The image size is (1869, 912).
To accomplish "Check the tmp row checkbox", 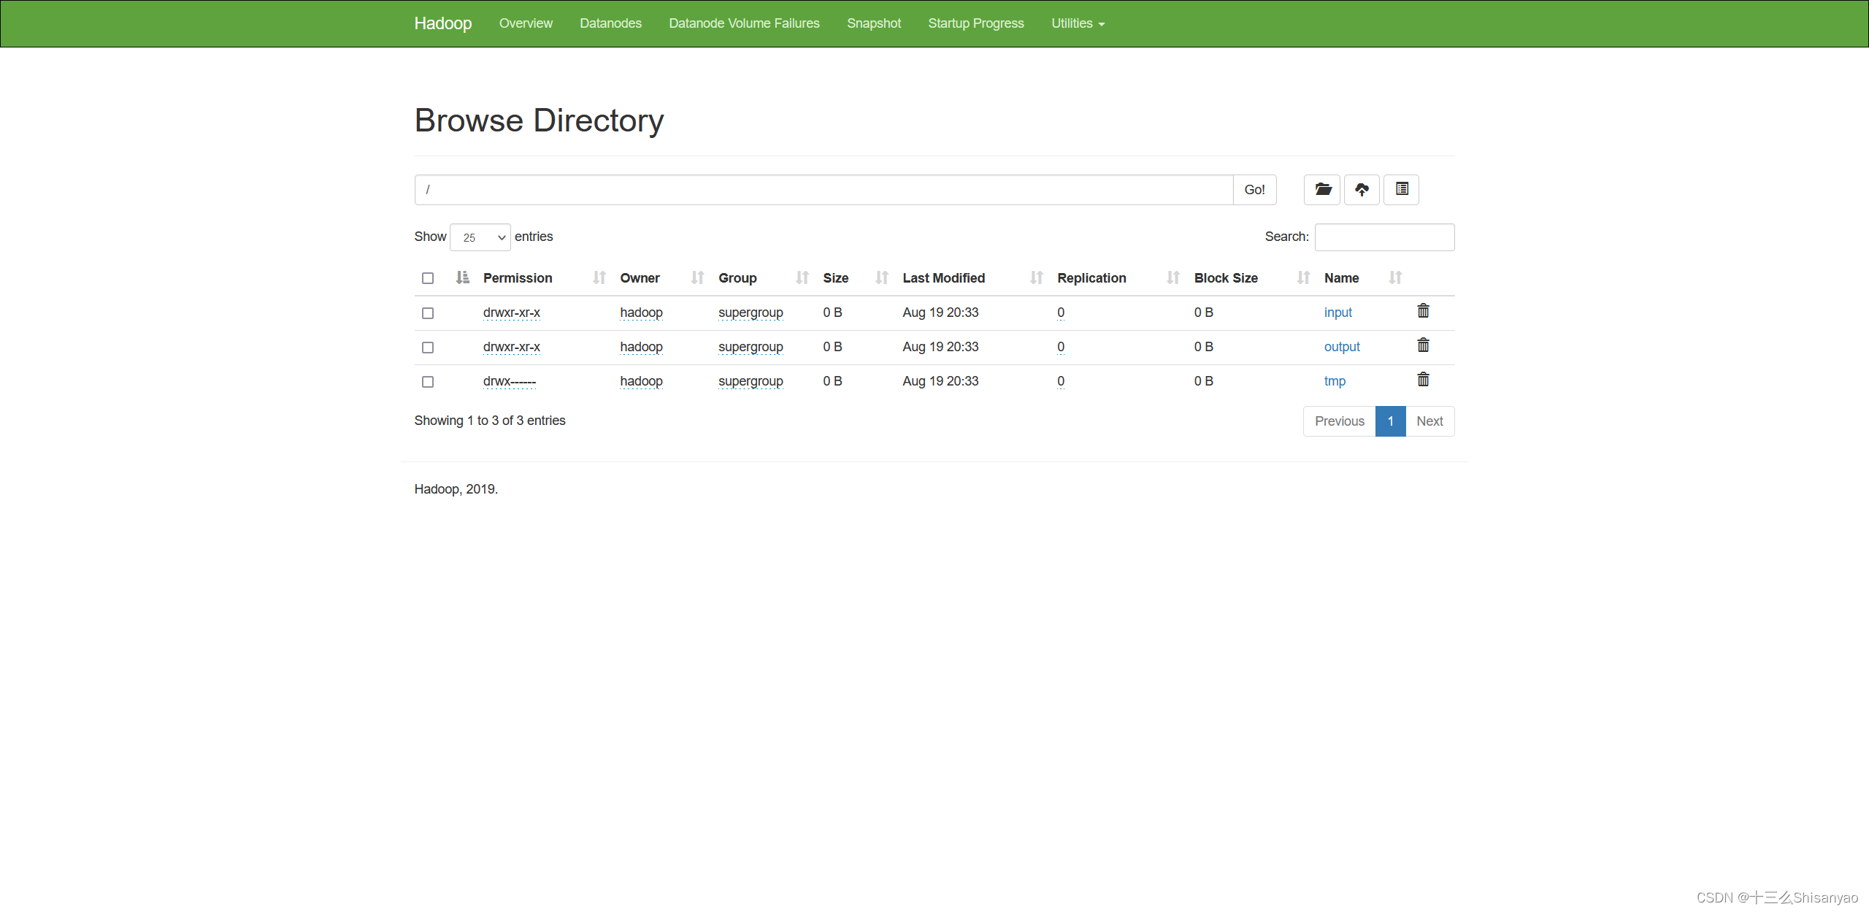I will 428,382.
